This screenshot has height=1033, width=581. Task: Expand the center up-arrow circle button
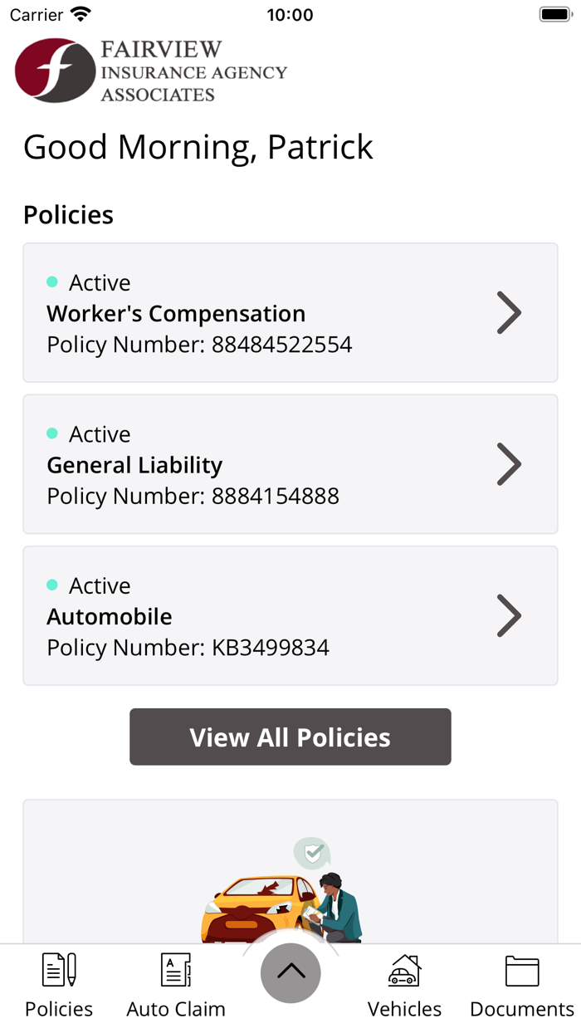290,972
